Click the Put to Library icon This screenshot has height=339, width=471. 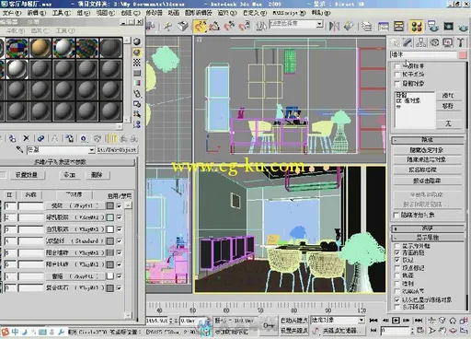(x=69, y=138)
